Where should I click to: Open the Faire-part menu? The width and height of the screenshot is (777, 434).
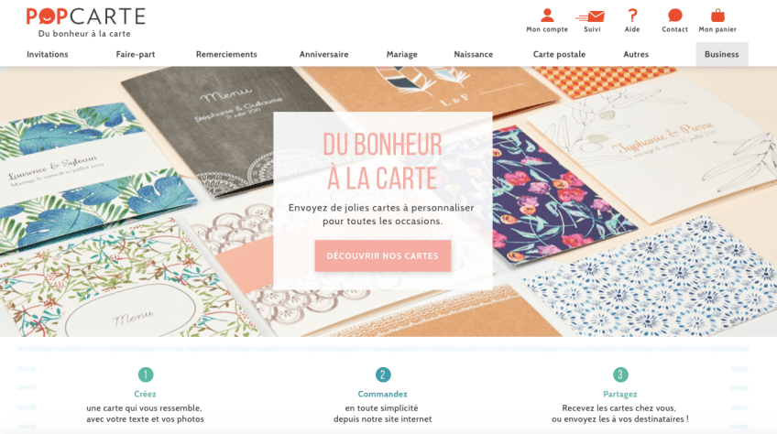[136, 55]
